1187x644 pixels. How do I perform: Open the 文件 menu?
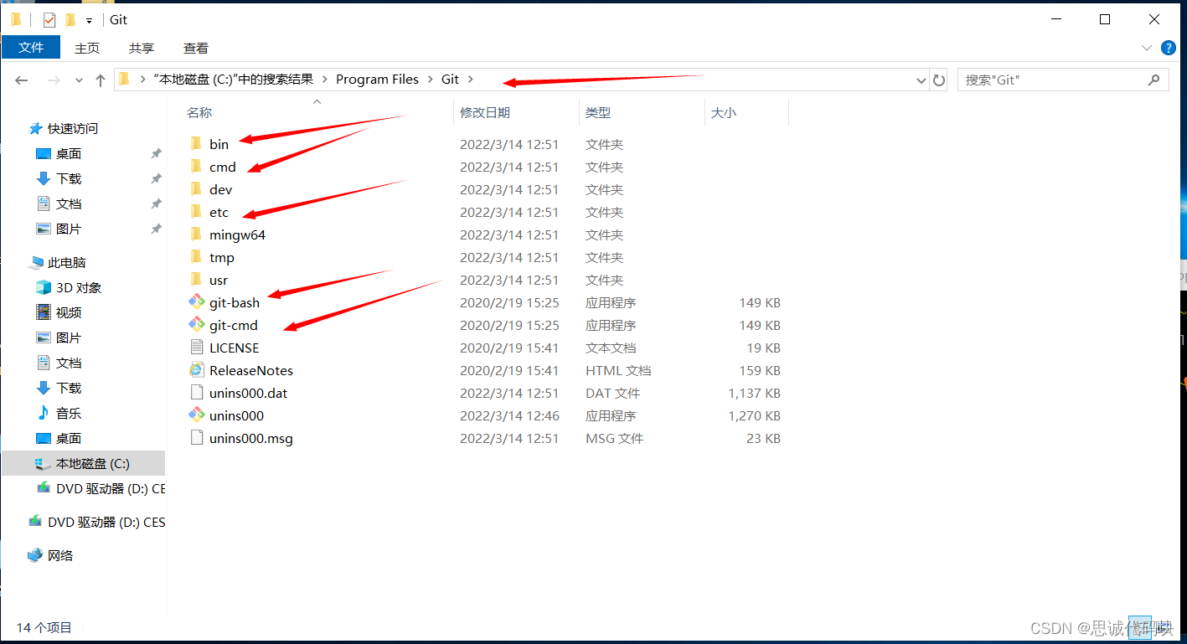(x=31, y=48)
